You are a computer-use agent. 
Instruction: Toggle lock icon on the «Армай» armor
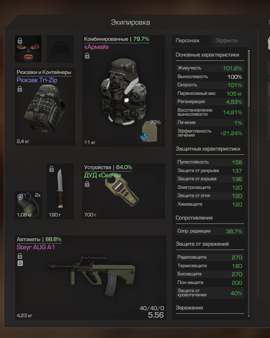tap(87, 56)
